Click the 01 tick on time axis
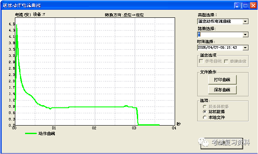This screenshot has width=258, height=154. (54, 128)
